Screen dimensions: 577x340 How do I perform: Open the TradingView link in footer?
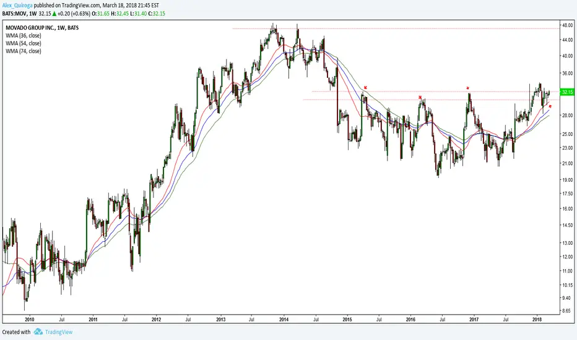coord(59,332)
